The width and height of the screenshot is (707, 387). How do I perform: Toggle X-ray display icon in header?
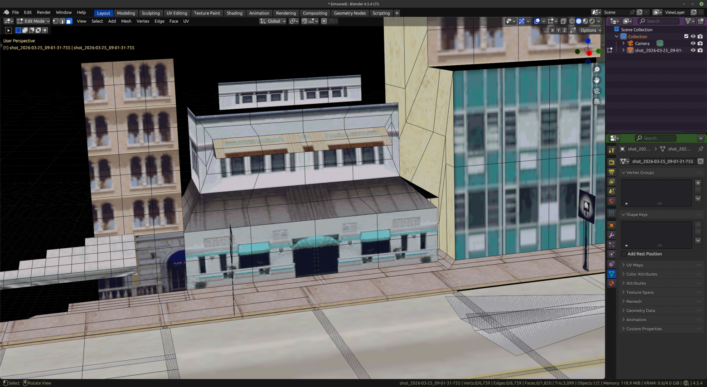click(563, 21)
